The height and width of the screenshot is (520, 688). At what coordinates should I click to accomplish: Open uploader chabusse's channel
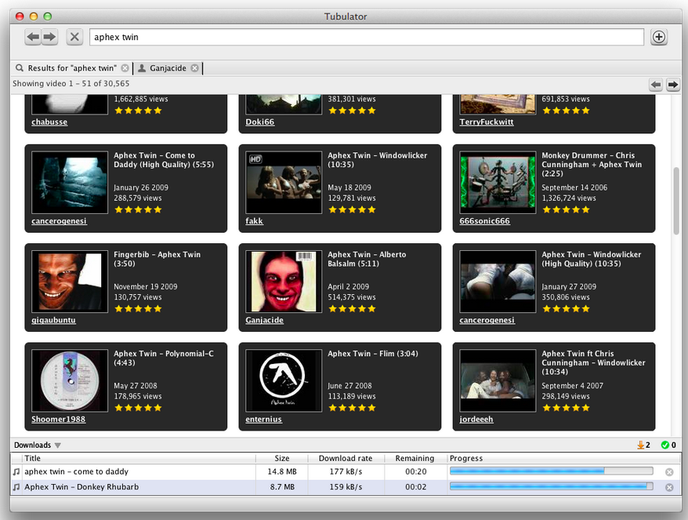click(49, 122)
